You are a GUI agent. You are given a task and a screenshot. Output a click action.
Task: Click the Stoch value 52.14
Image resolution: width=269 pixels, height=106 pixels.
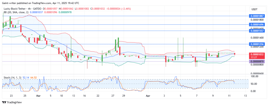(26, 78)
